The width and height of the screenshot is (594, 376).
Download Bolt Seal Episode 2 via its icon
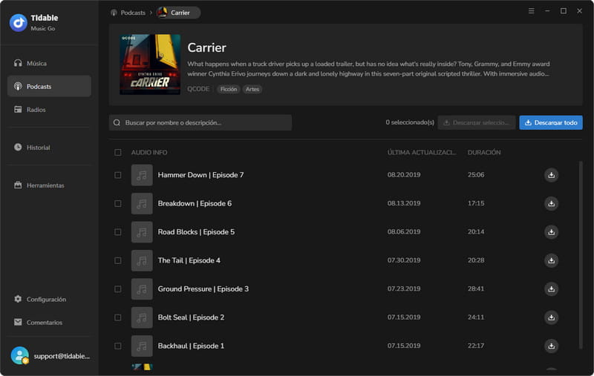coord(551,317)
